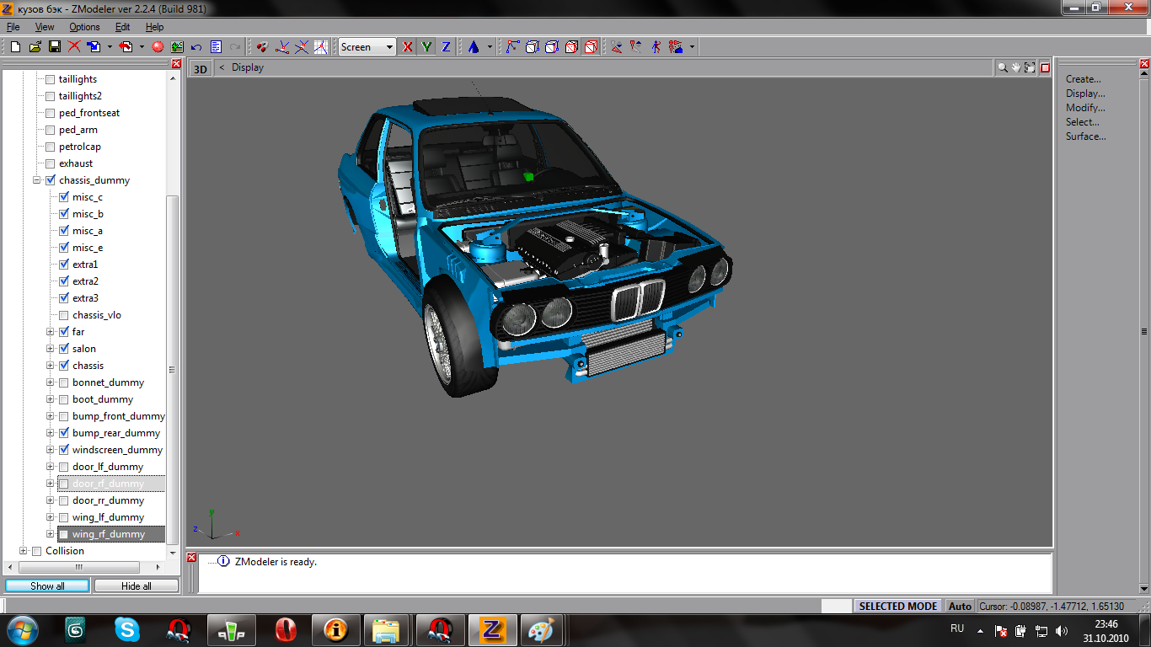Open Skype from the Windows taskbar

pos(127,629)
